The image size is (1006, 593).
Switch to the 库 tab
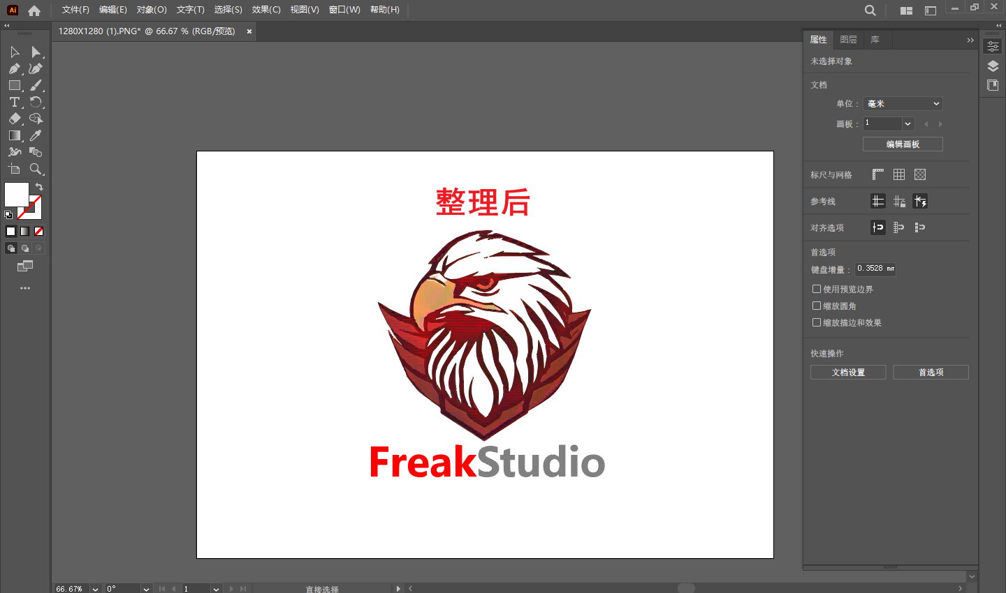875,40
